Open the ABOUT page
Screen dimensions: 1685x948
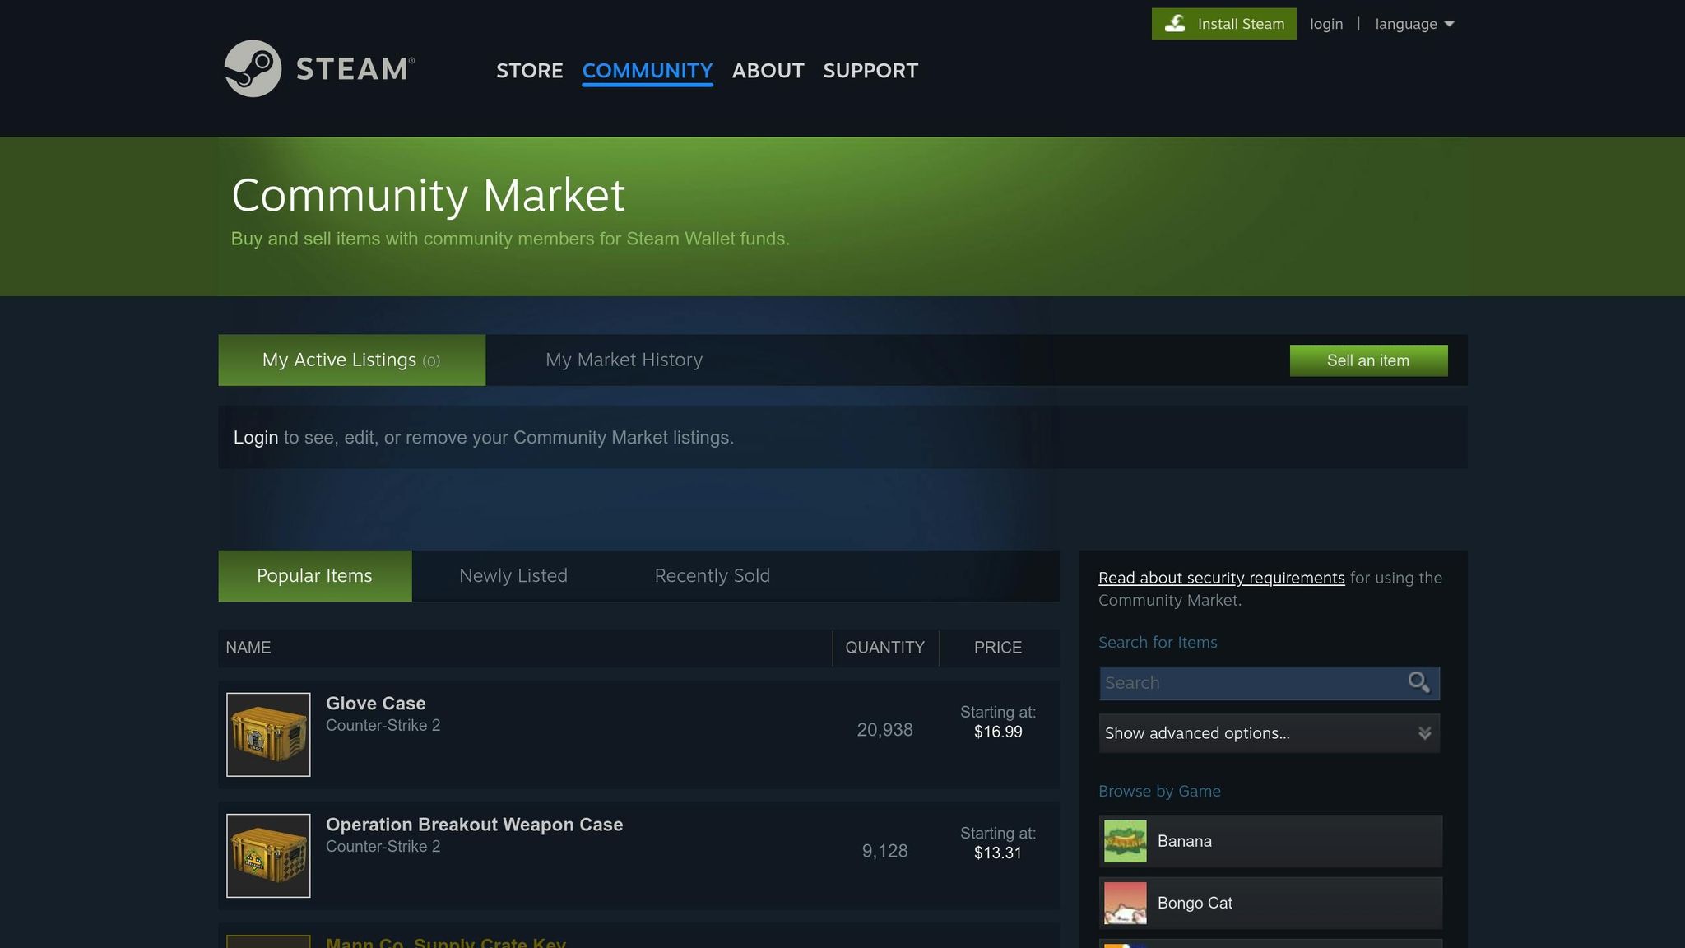[x=768, y=71]
